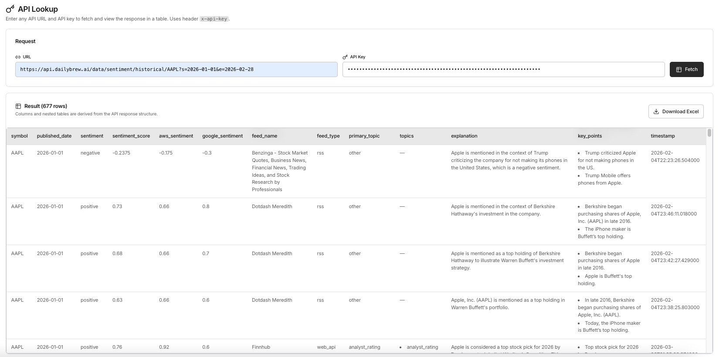Click the timestamp 2026-02-04T23:42:27.429000
Viewport: 719px width, 357px height.
point(675,257)
